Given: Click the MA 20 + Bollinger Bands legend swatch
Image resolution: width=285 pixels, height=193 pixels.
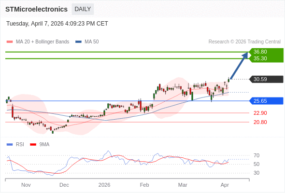Looking at the screenshot, I should tap(10, 42).
